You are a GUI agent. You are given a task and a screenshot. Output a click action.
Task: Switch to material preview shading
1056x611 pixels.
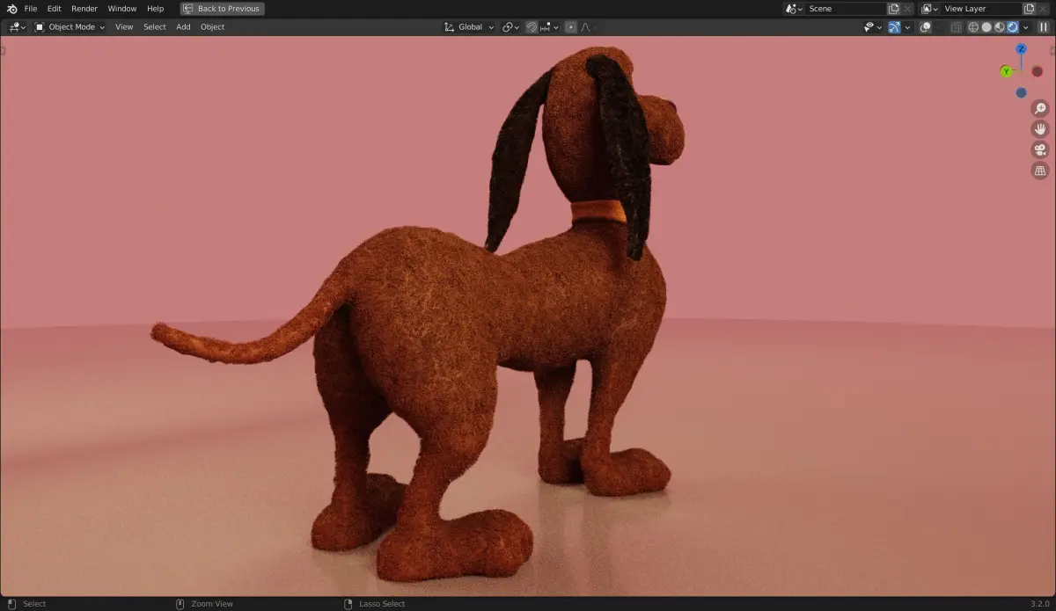coord(1000,27)
